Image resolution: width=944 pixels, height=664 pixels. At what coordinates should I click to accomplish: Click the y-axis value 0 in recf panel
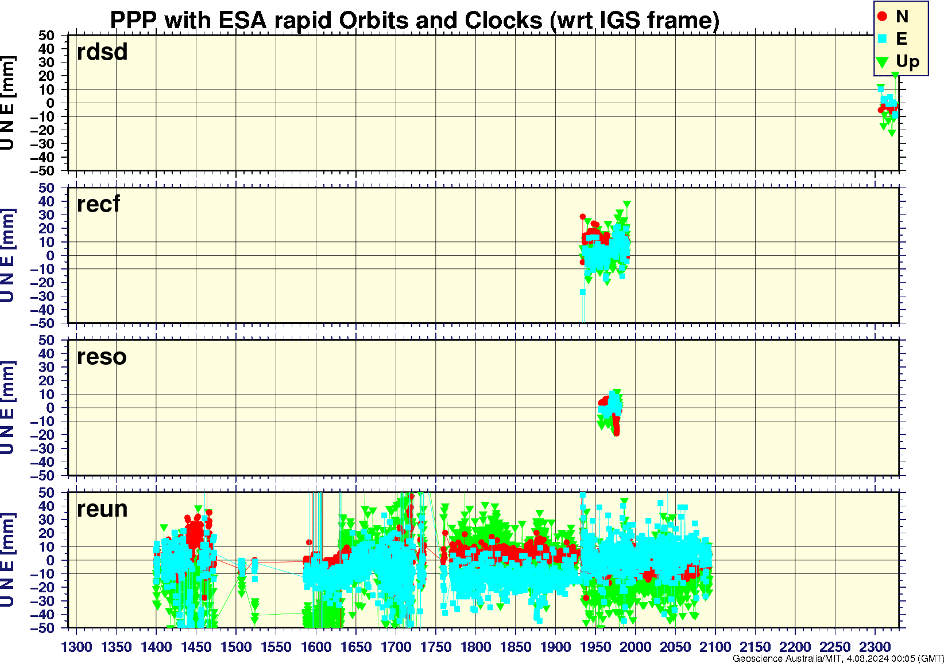coord(51,256)
